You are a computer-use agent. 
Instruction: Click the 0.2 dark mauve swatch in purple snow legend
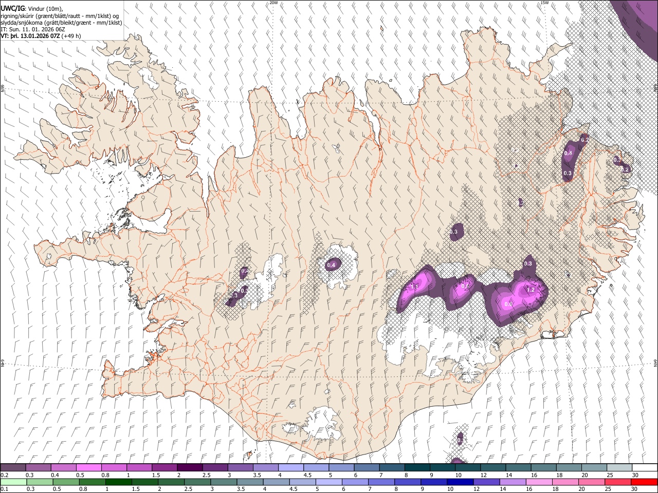(13, 467)
